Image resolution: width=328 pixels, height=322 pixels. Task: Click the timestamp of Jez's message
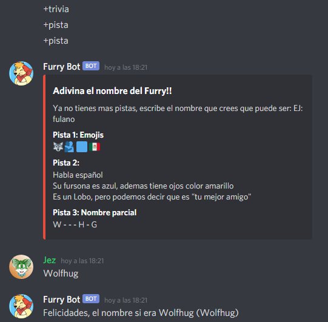point(82,261)
